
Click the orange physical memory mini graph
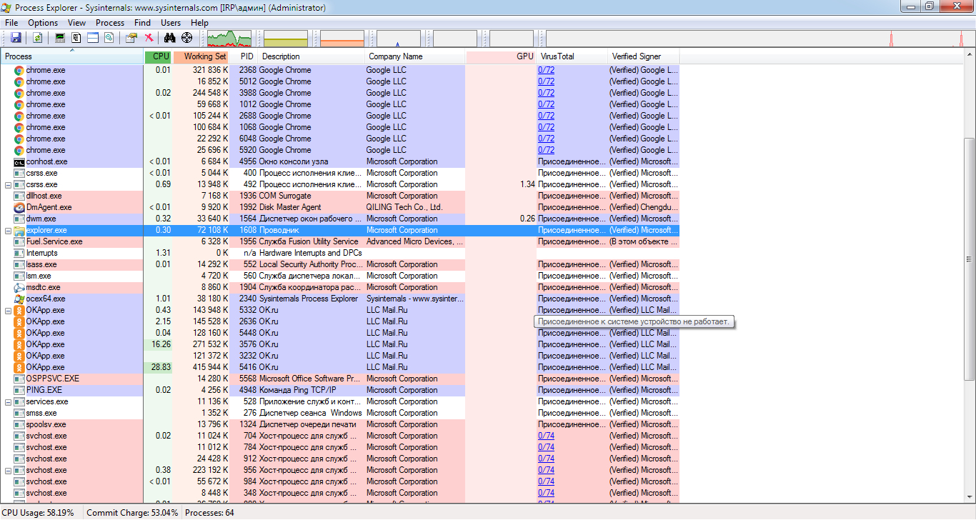(342, 39)
